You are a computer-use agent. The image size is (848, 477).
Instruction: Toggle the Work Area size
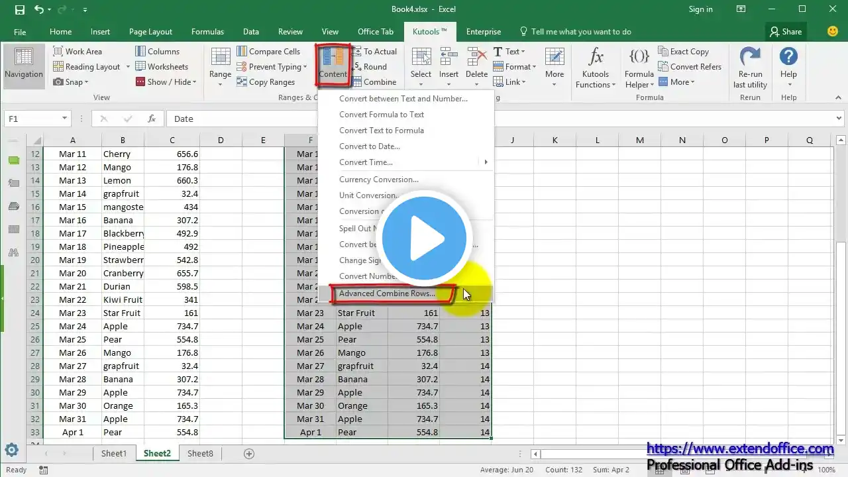pos(77,51)
